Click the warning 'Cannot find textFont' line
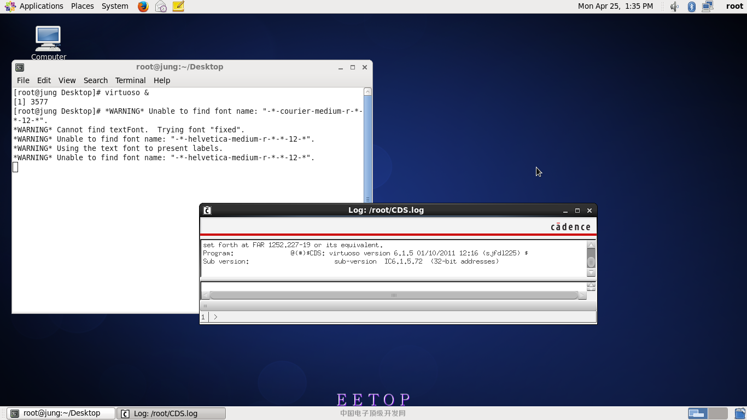The image size is (747, 420). point(129,130)
